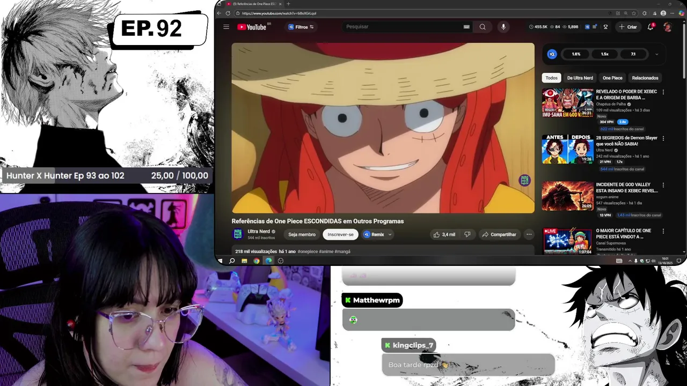Open the Ultra Nerd channel name link

[259, 232]
